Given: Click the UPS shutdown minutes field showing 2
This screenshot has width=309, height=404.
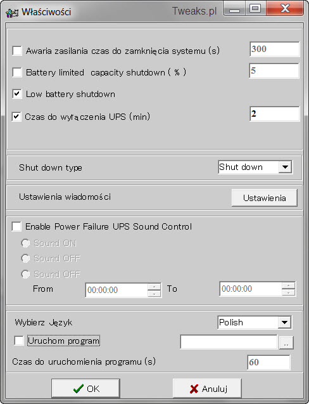Looking at the screenshot, I should point(275,114).
